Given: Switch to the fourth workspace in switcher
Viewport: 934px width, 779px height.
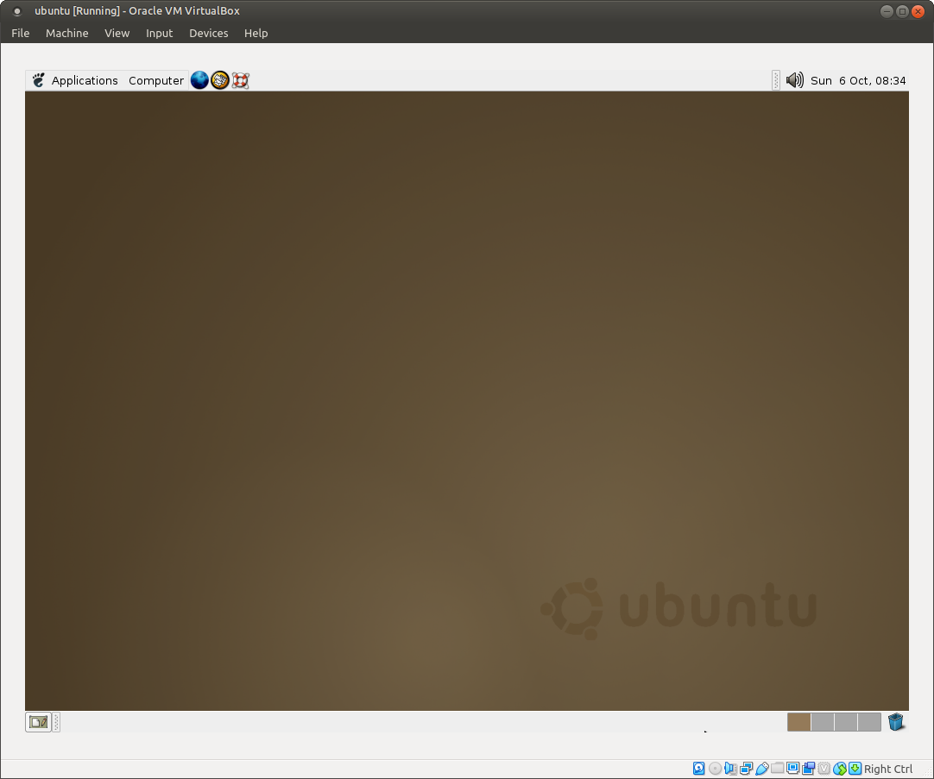Looking at the screenshot, I should (x=869, y=722).
